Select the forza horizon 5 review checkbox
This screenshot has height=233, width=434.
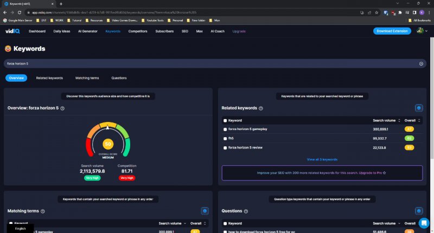225,147
